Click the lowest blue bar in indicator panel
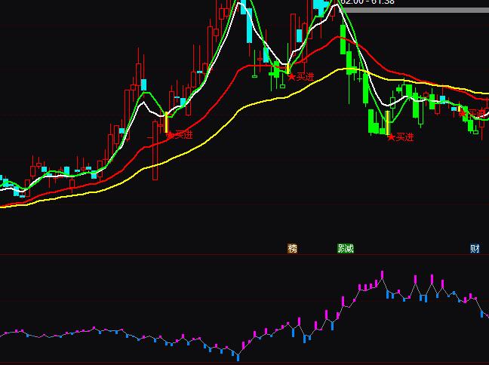489x365 pixels. tap(238, 354)
